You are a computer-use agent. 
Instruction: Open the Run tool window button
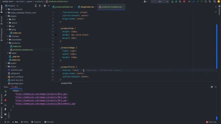tap(15, 122)
